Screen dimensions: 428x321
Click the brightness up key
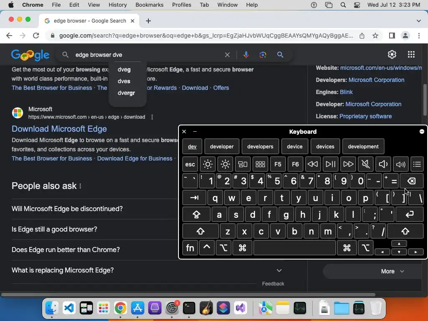point(225,164)
